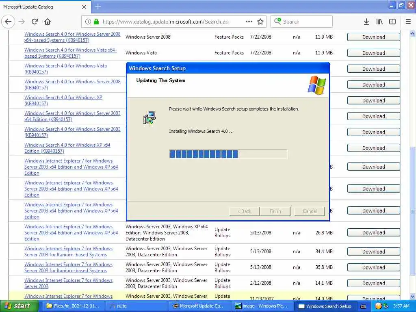Click the Finish button in Windows Search Setup
This screenshot has width=416, height=312.
(275, 211)
